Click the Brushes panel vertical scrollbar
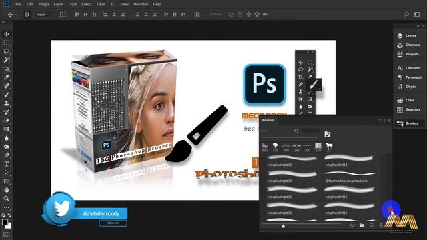427x240 pixels. tap(390, 188)
